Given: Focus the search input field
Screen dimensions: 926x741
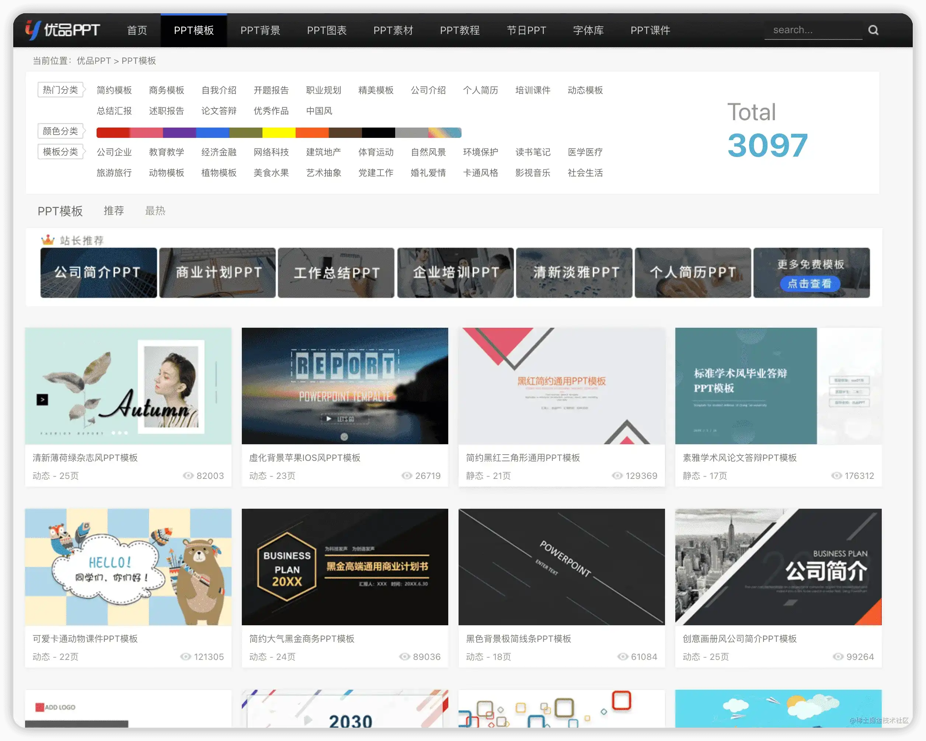Looking at the screenshot, I should pyautogui.click(x=812, y=30).
